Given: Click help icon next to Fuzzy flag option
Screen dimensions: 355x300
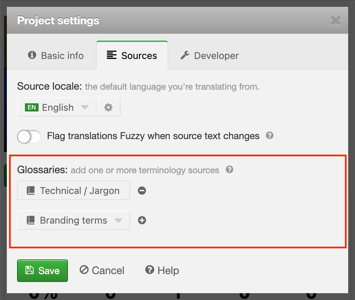Looking at the screenshot, I should [x=270, y=136].
